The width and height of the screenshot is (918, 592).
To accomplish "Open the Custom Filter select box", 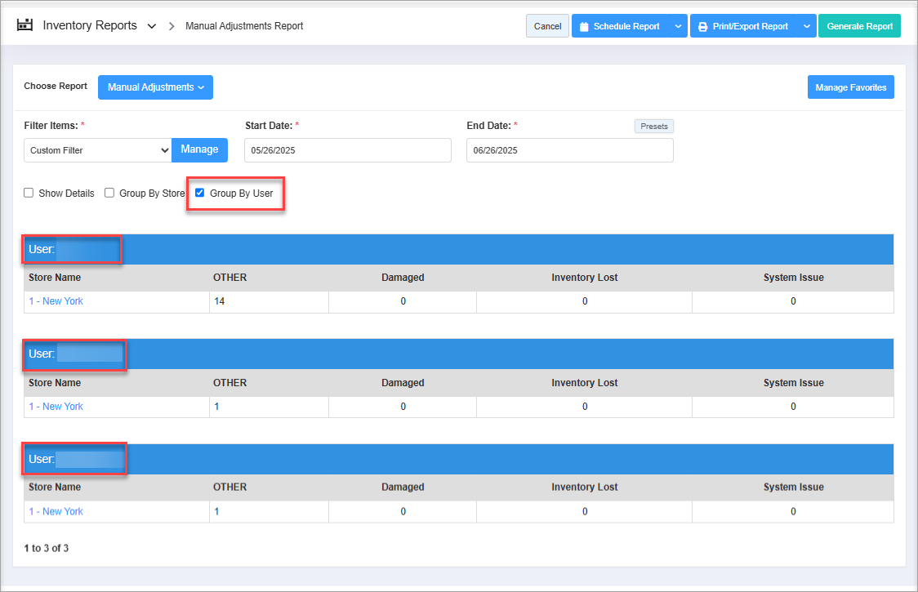I will click(x=97, y=150).
